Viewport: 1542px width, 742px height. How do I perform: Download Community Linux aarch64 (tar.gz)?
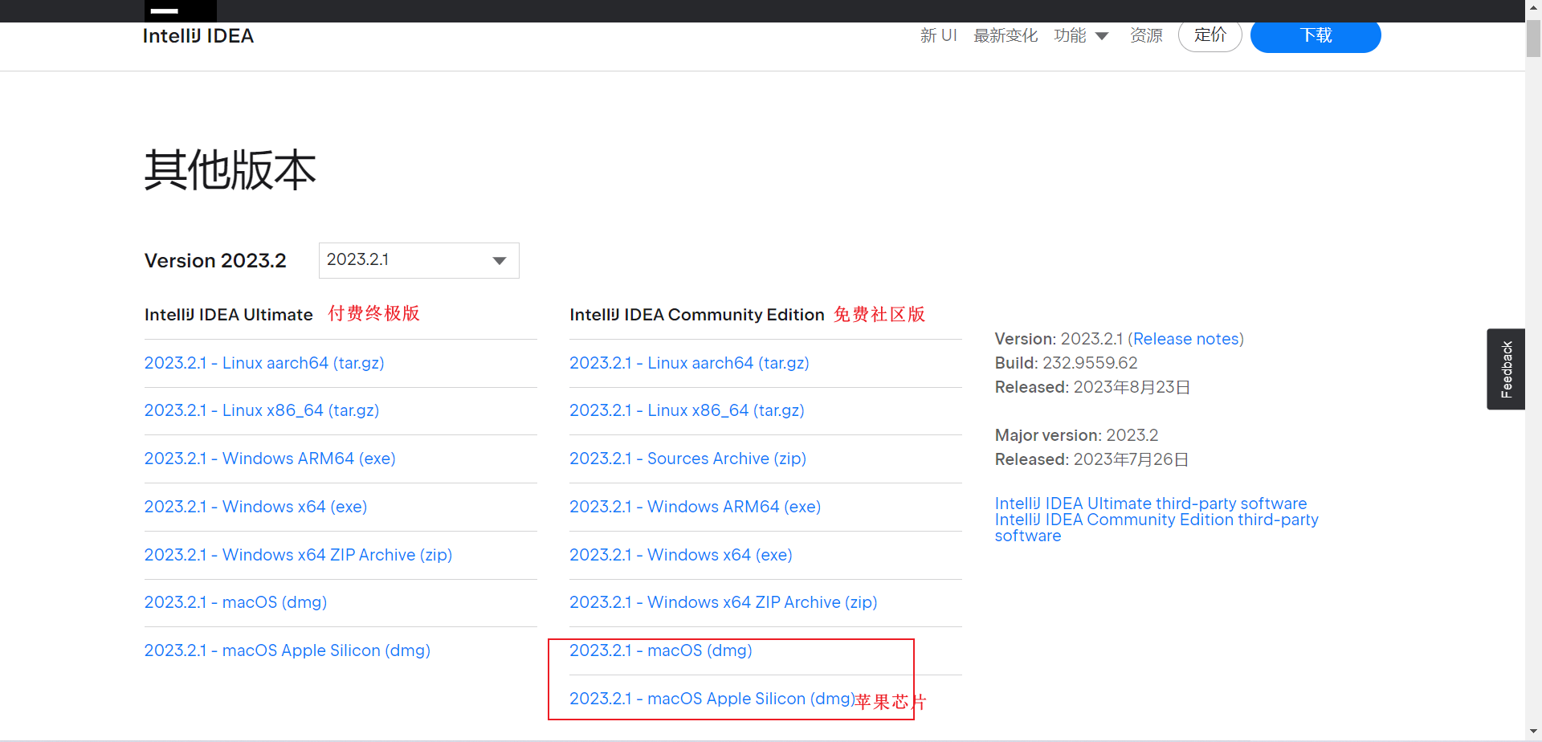coord(689,363)
